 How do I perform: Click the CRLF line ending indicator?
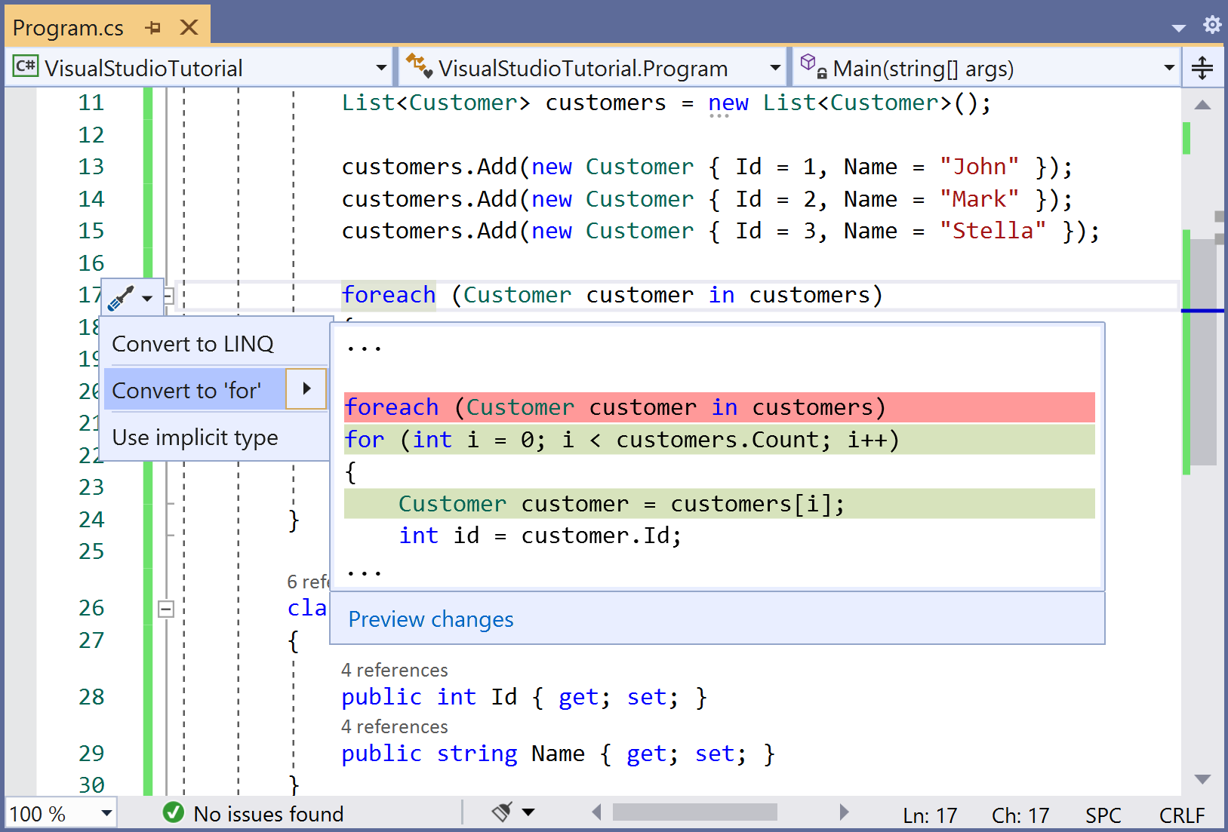point(1182,815)
